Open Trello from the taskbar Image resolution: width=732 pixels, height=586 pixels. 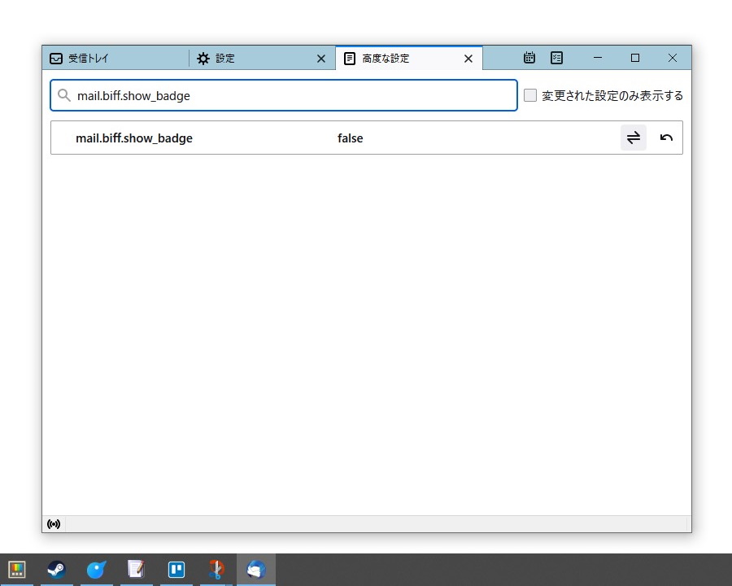pos(176,569)
